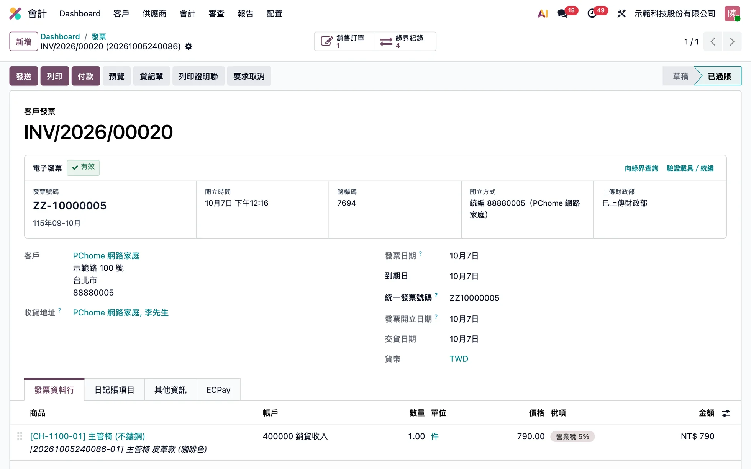Open the Dashboard menu
The width and height of the screenshot is (751, 469).
click(x=80, y=13)
